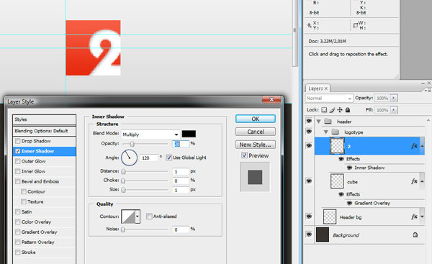Hide the logotype group visibility eye
This screenshot has width=432, height=264.
309,132
